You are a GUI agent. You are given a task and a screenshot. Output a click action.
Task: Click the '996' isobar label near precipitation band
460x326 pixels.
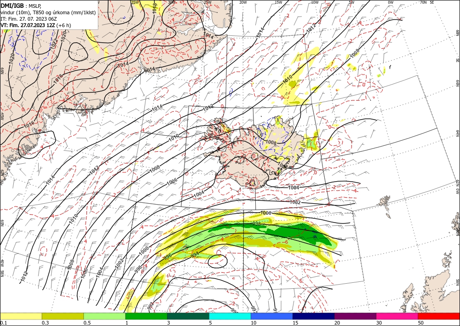pos(167,256)
